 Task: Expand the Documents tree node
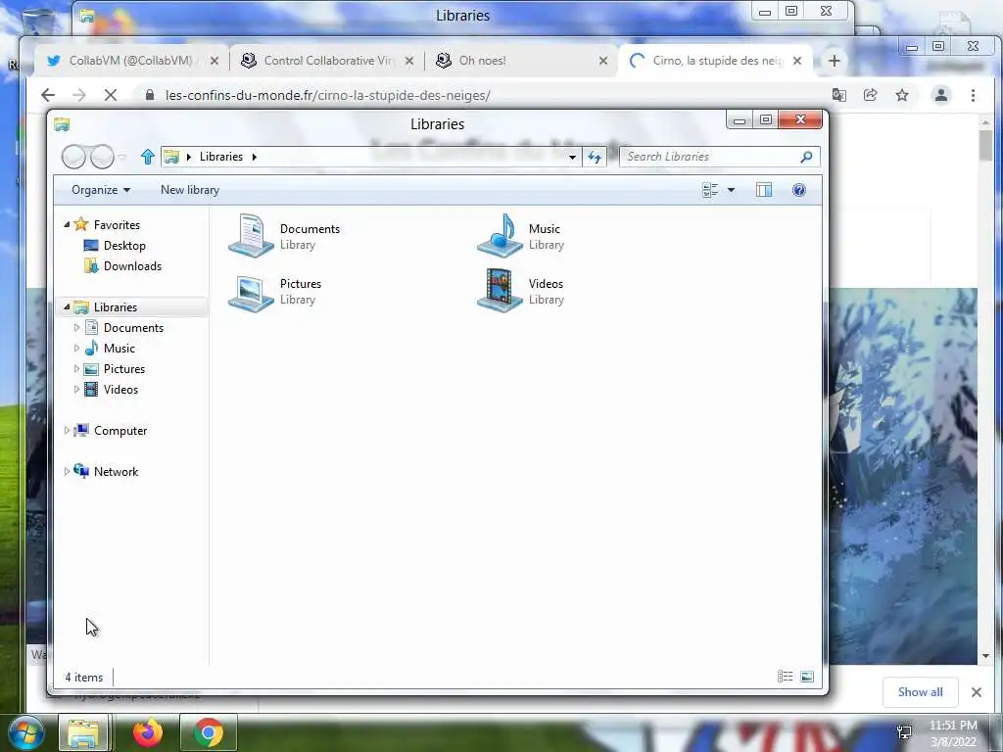coord(76,327)
